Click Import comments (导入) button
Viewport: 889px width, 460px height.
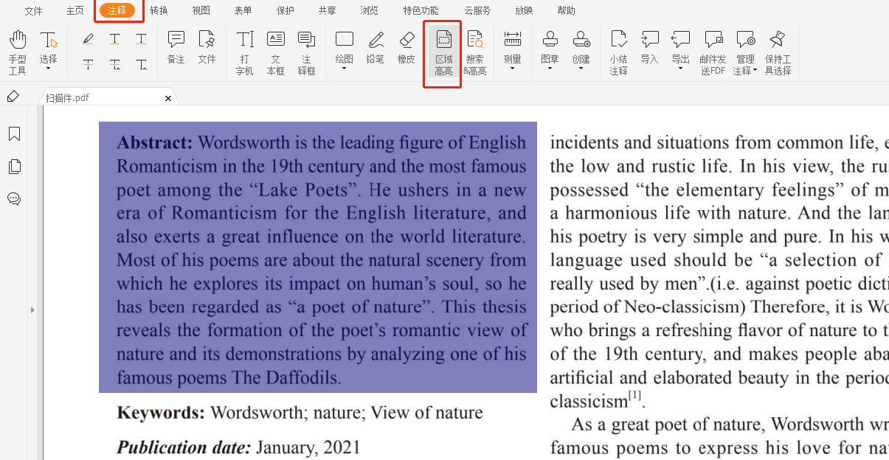(x=649, y=47)
